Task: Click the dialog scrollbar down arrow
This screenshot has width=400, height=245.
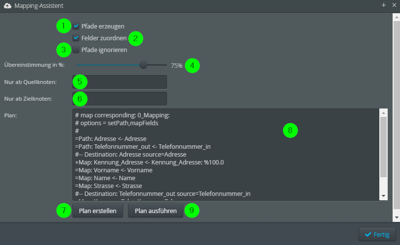Action: 396,218
